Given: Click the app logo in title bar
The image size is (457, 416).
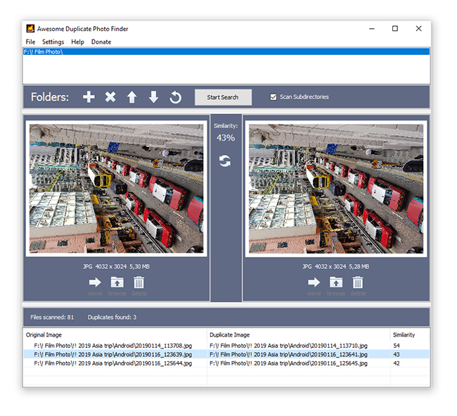Looking at the screenshot, I should click(x=30, y=29).
